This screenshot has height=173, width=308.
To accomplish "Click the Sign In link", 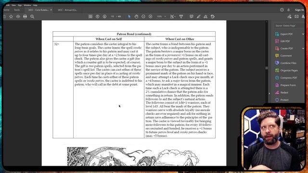I will (x=299, y=10).
